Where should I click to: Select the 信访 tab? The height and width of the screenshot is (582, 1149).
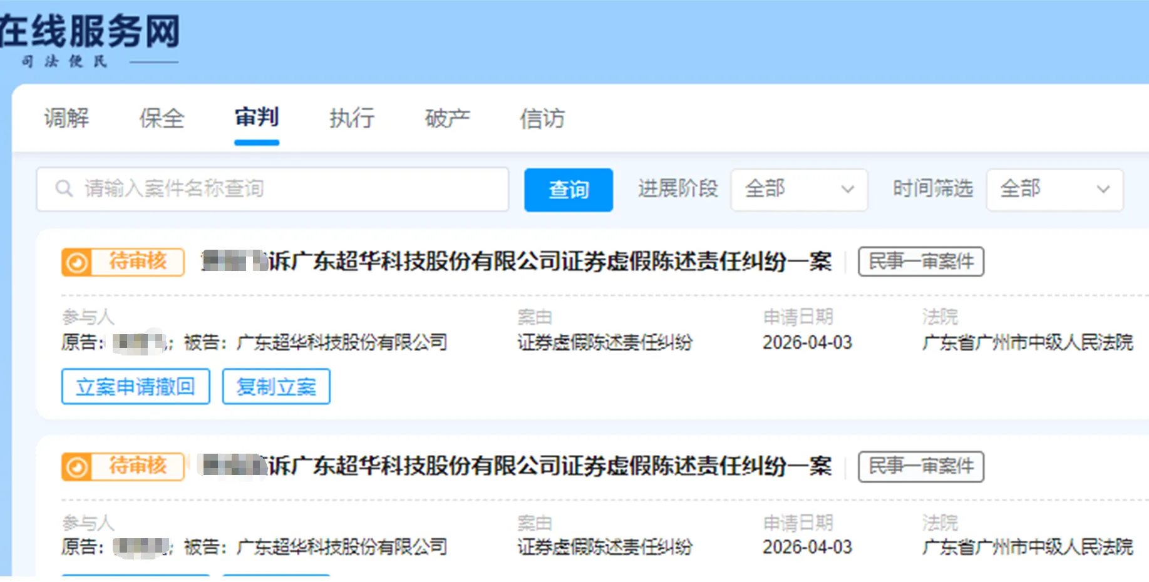pyautogui.click(x=542, y=118)
